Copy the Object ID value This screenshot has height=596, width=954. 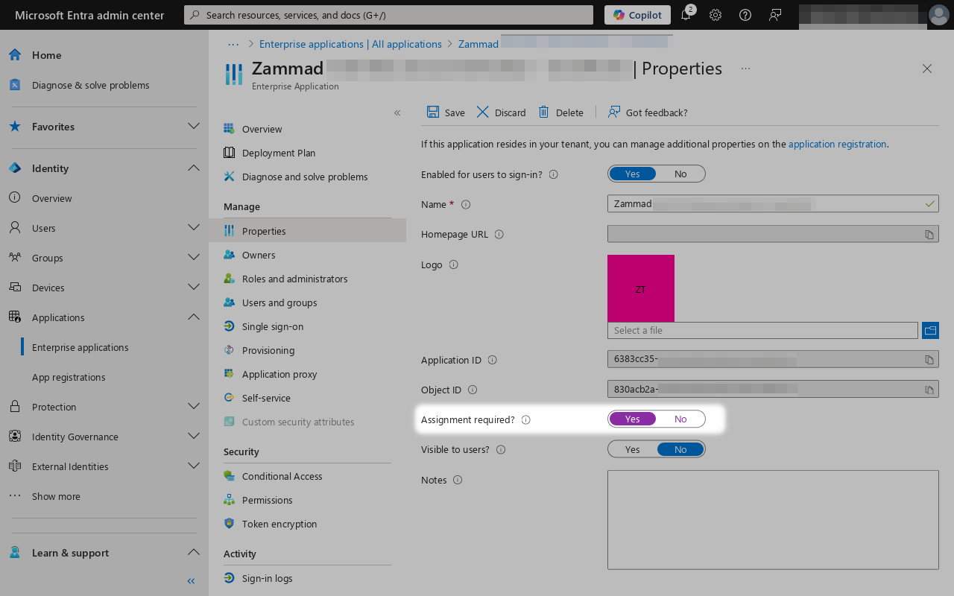[x=929, y=390]
